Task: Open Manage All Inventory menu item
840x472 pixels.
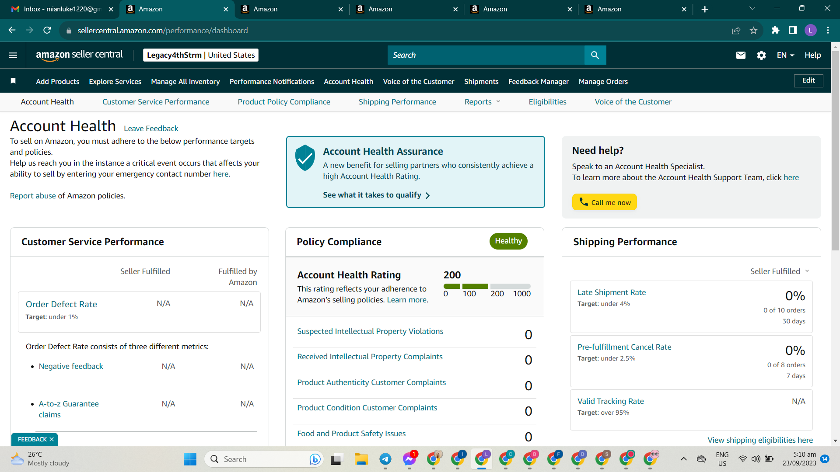Action: 185,81
